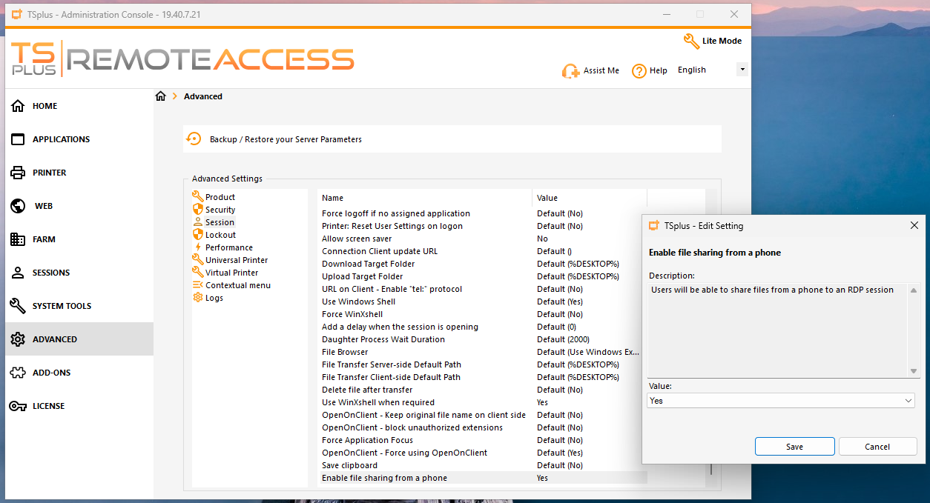
Task: Click the breadcrumb home icon
Action: 160,96
